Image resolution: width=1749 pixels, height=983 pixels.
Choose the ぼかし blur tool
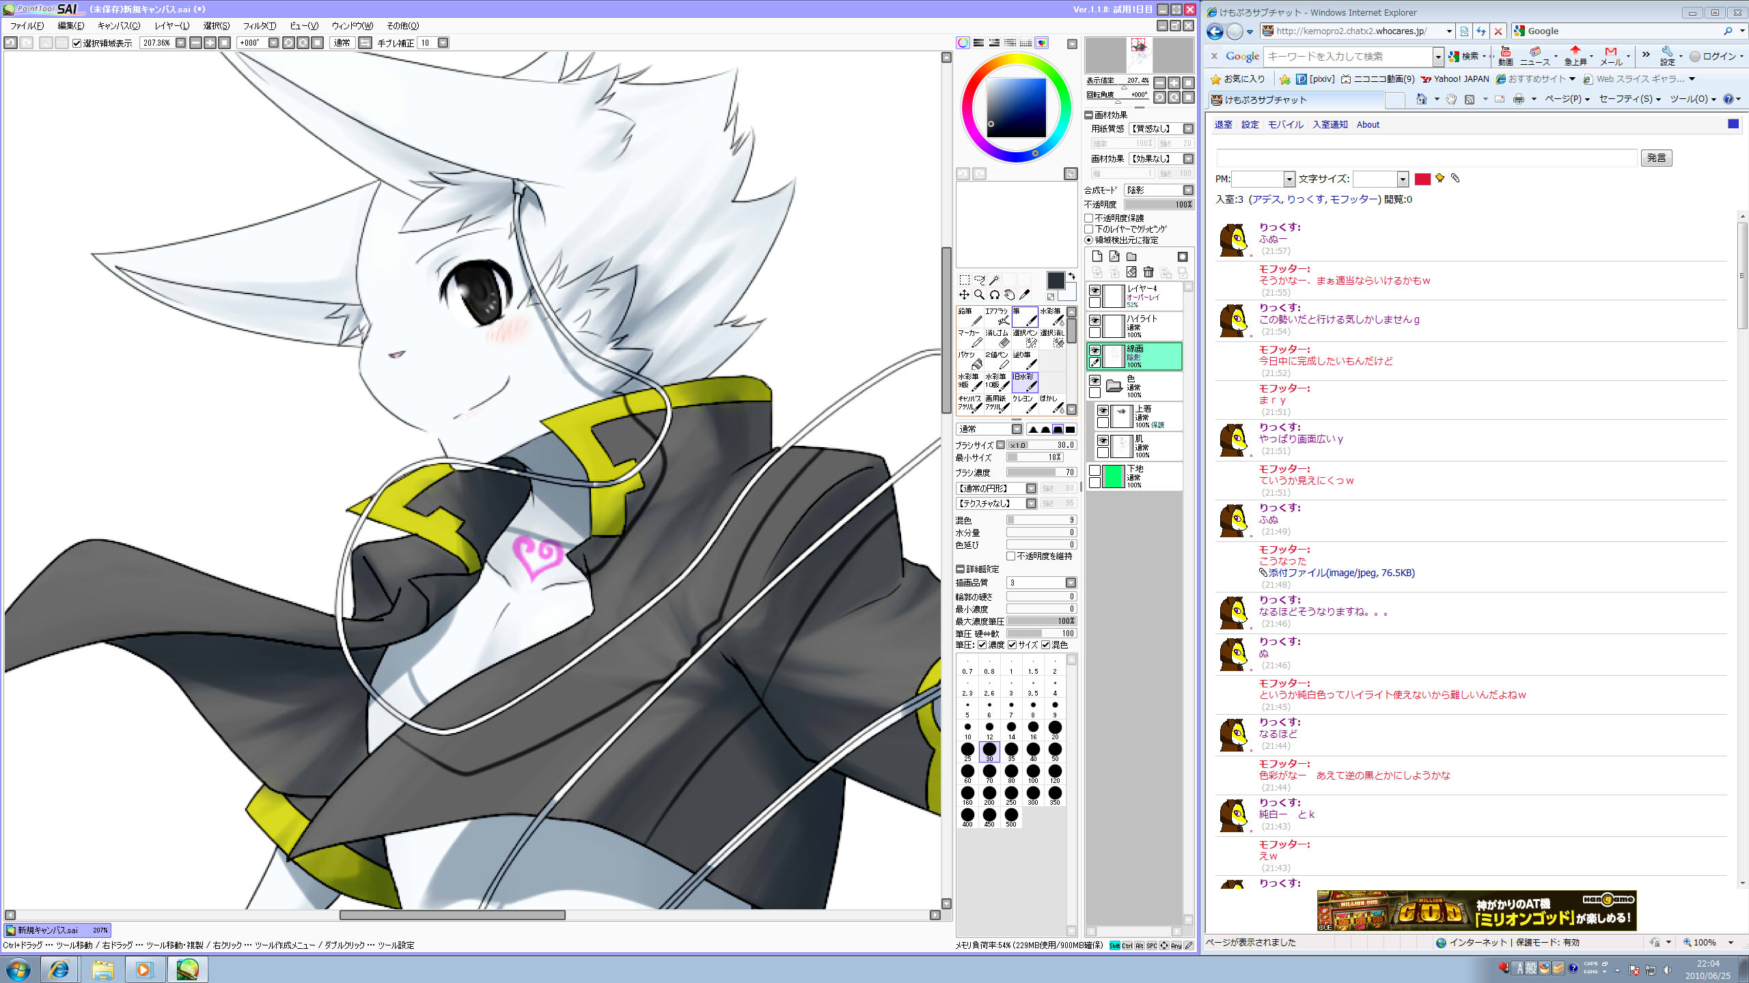(x=1052, y=404)
